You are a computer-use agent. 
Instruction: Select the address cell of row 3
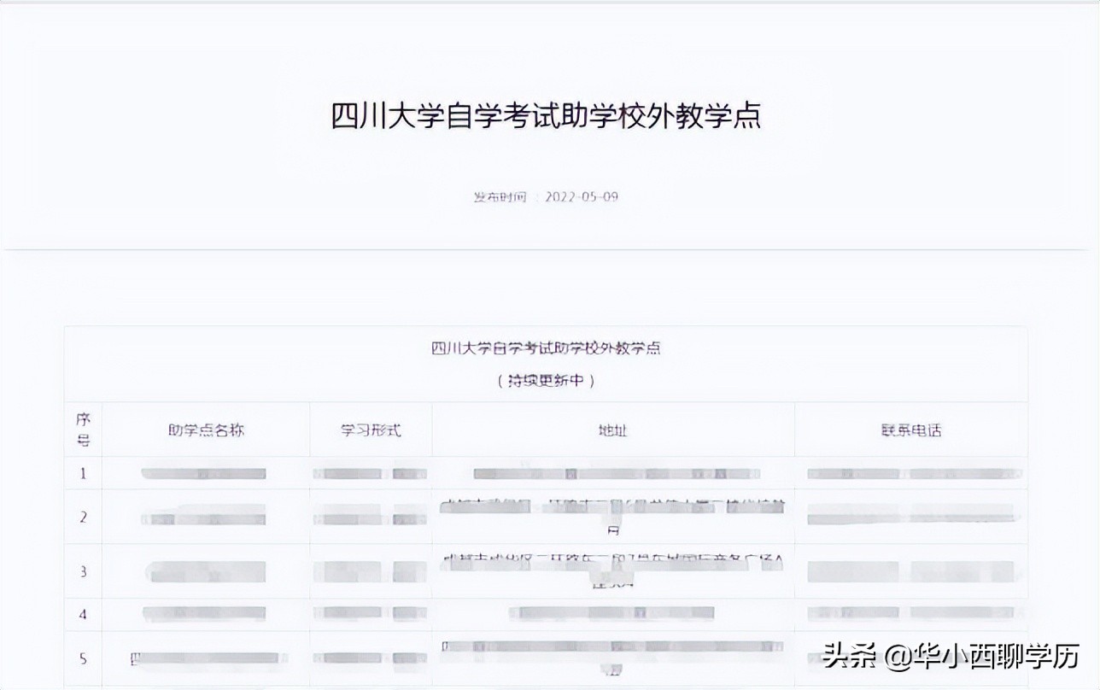coord(615,570)
